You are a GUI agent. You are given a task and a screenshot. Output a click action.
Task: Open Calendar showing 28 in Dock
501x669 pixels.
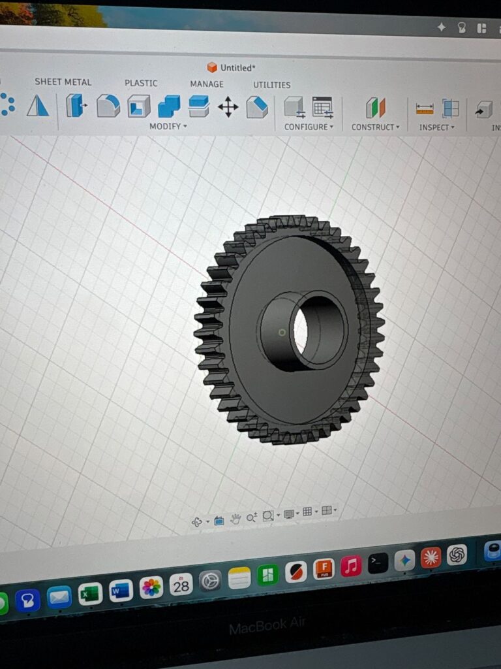(x=181, y=585)
